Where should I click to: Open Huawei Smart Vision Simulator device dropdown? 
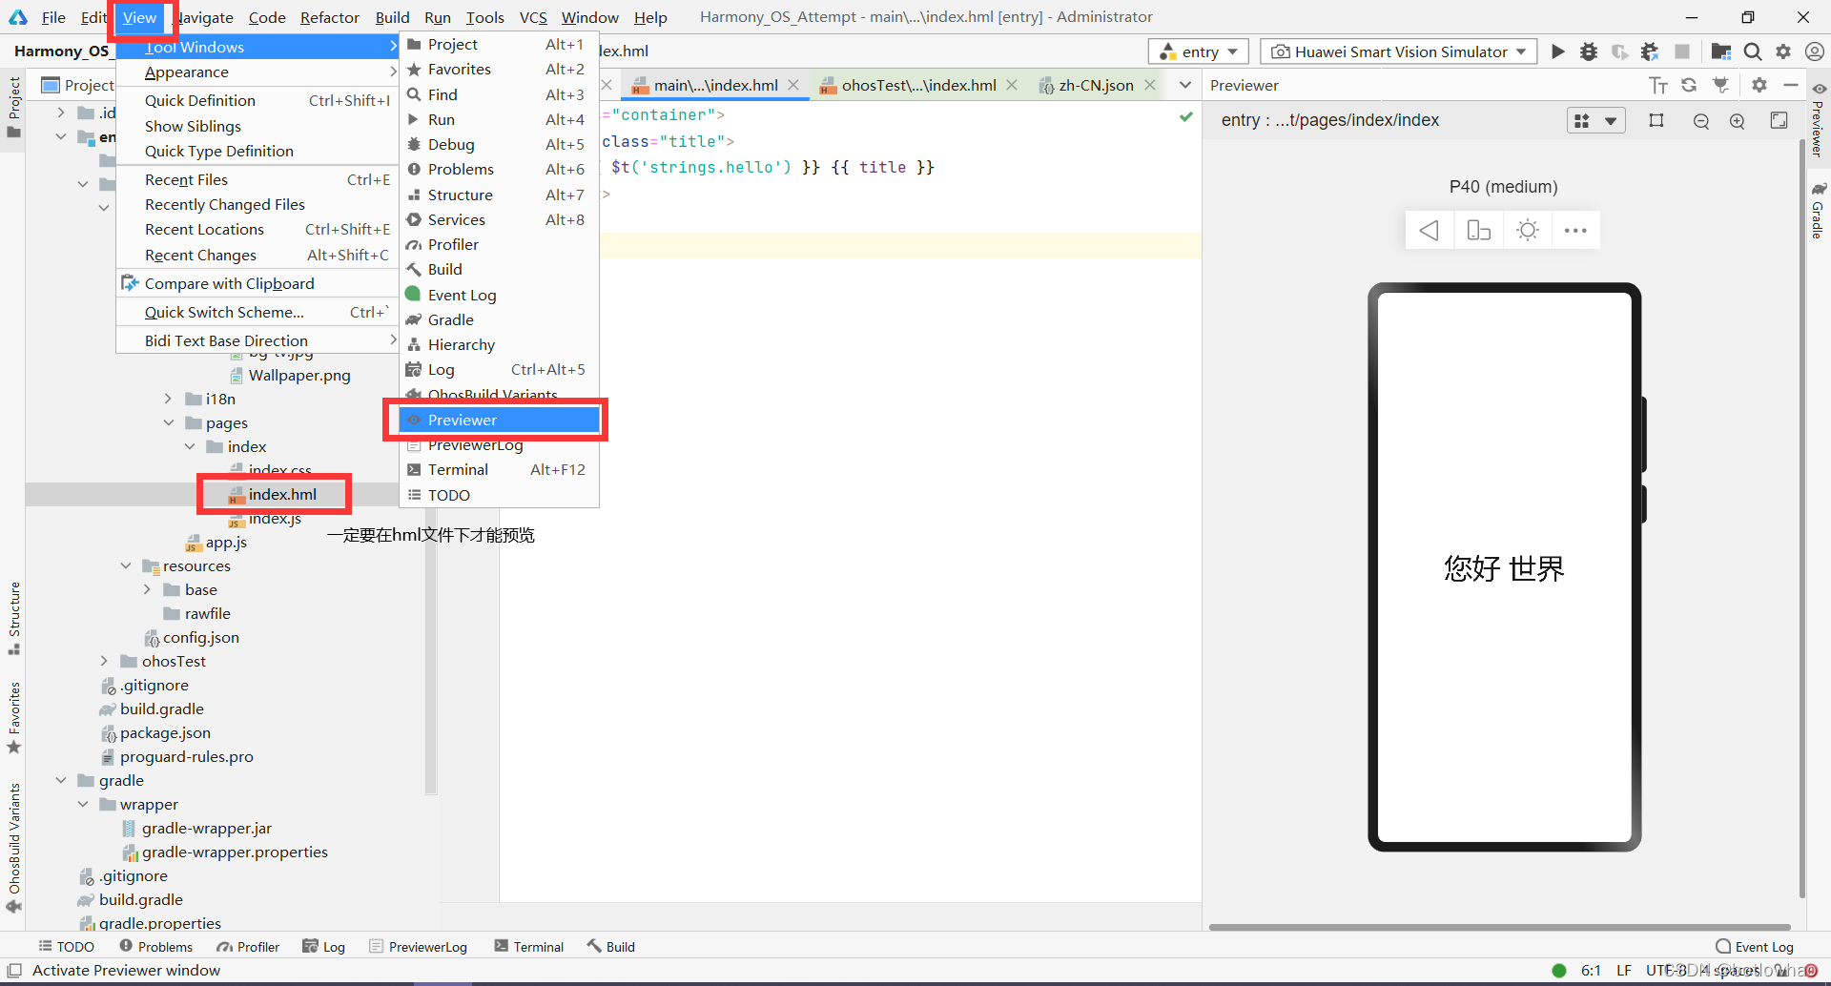[1399, 51]
